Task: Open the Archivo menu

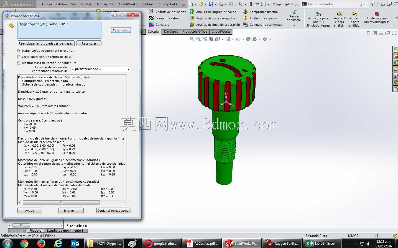Action: coord(47,4)
